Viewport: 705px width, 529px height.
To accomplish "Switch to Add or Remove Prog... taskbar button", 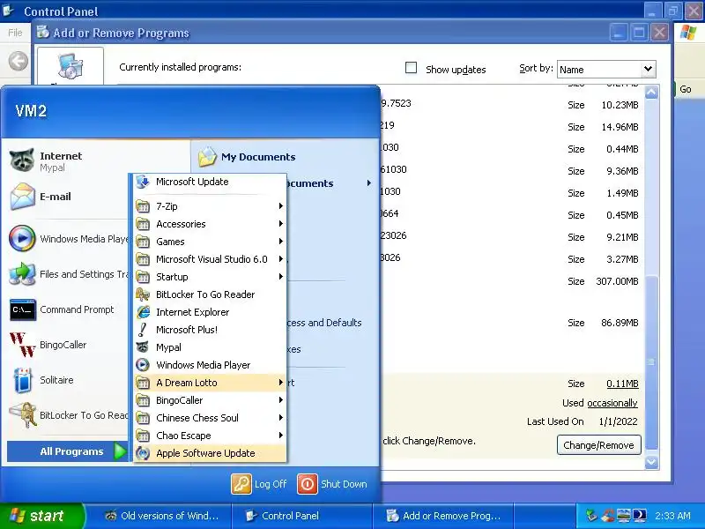I will [443, 516].
